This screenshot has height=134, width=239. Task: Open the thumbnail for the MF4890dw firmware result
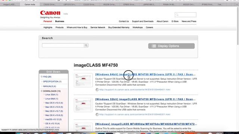pyautogui.click(x=83, y=127)
